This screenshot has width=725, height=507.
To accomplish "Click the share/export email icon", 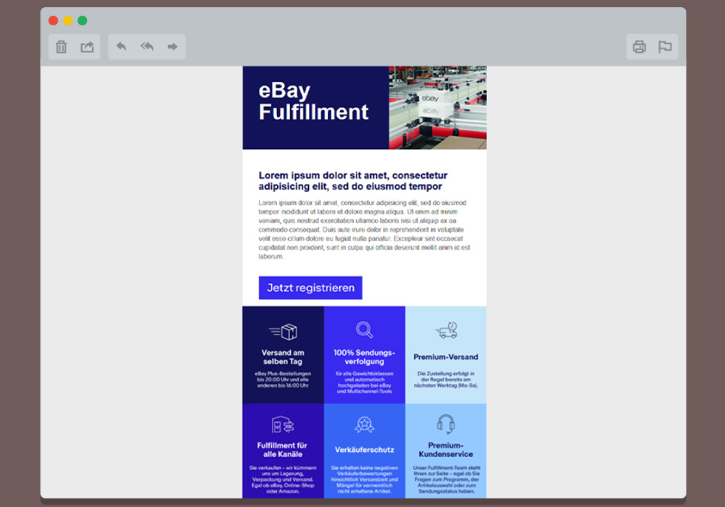I will 87,47.
